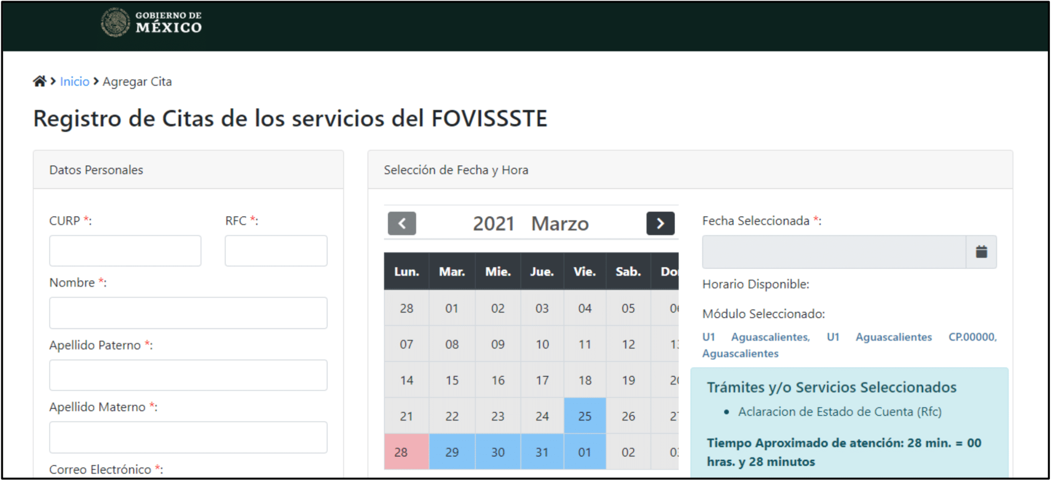This screenshot has width=1053, height=482.
Task: Click Aclaracion de Estado de Cuenta (Rfc) item
Action: 840,412
